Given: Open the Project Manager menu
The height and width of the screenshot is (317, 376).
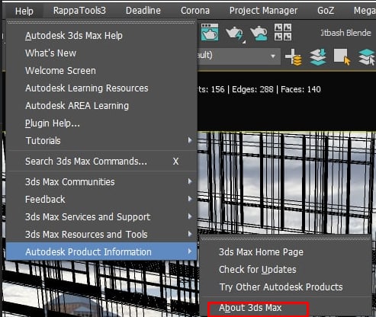Looking at the screenshot, I should [263, 11].
